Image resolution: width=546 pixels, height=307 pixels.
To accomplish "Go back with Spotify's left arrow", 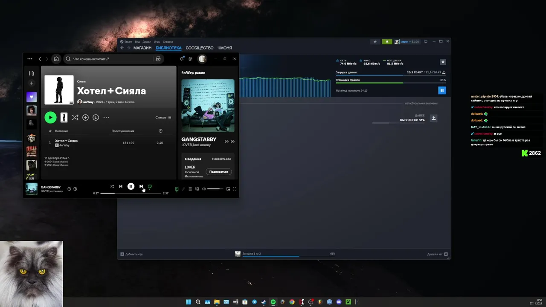I will pos(40,59).
